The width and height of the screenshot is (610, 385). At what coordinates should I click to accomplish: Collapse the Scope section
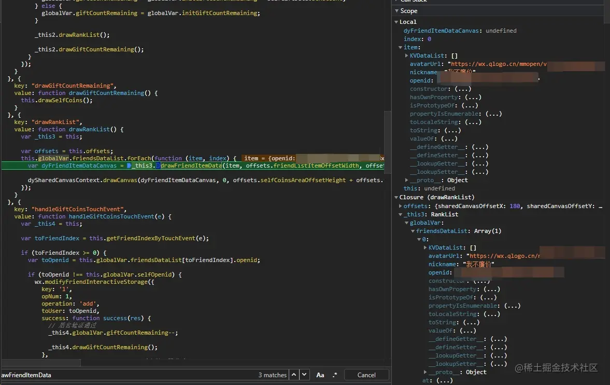click(x=397, y=11)
